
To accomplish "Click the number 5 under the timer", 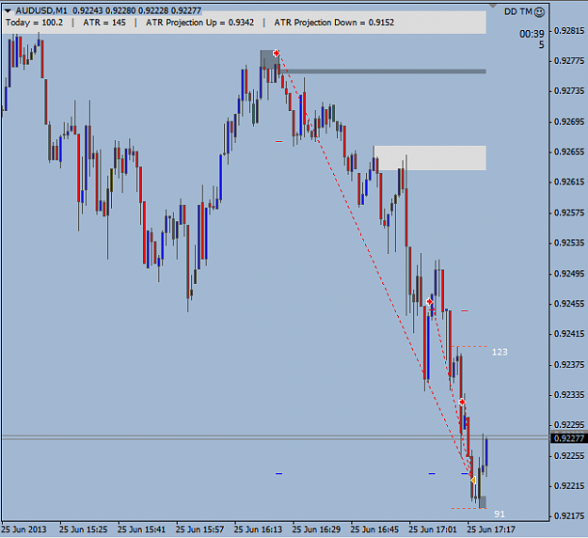I will (541, 45).
